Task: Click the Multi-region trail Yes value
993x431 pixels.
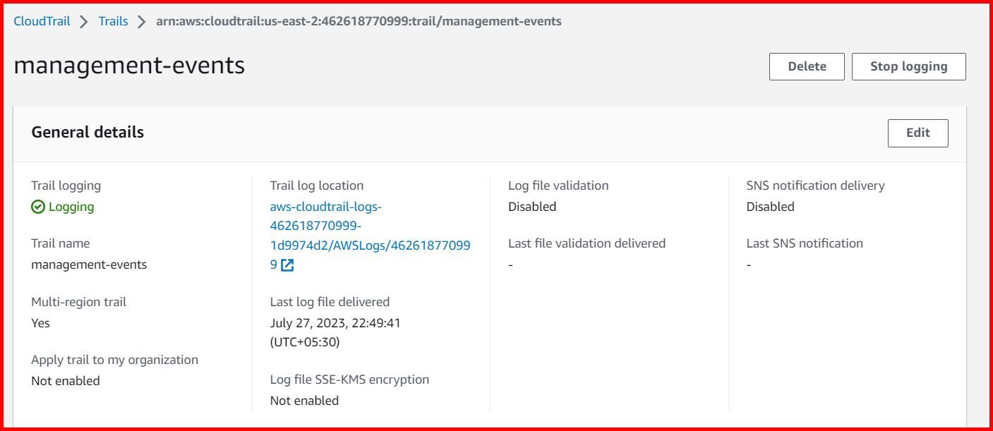Action: tap(41, 323)
